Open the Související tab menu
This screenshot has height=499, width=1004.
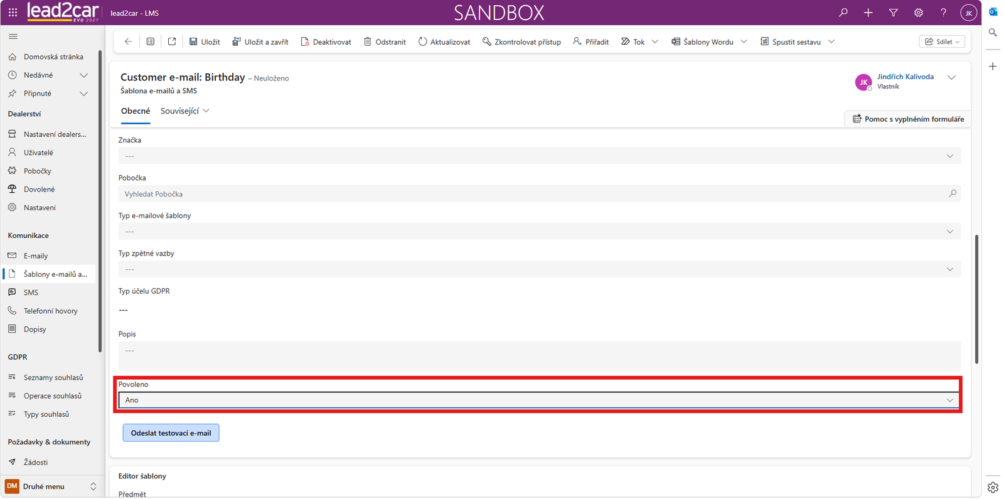(184, 111)
